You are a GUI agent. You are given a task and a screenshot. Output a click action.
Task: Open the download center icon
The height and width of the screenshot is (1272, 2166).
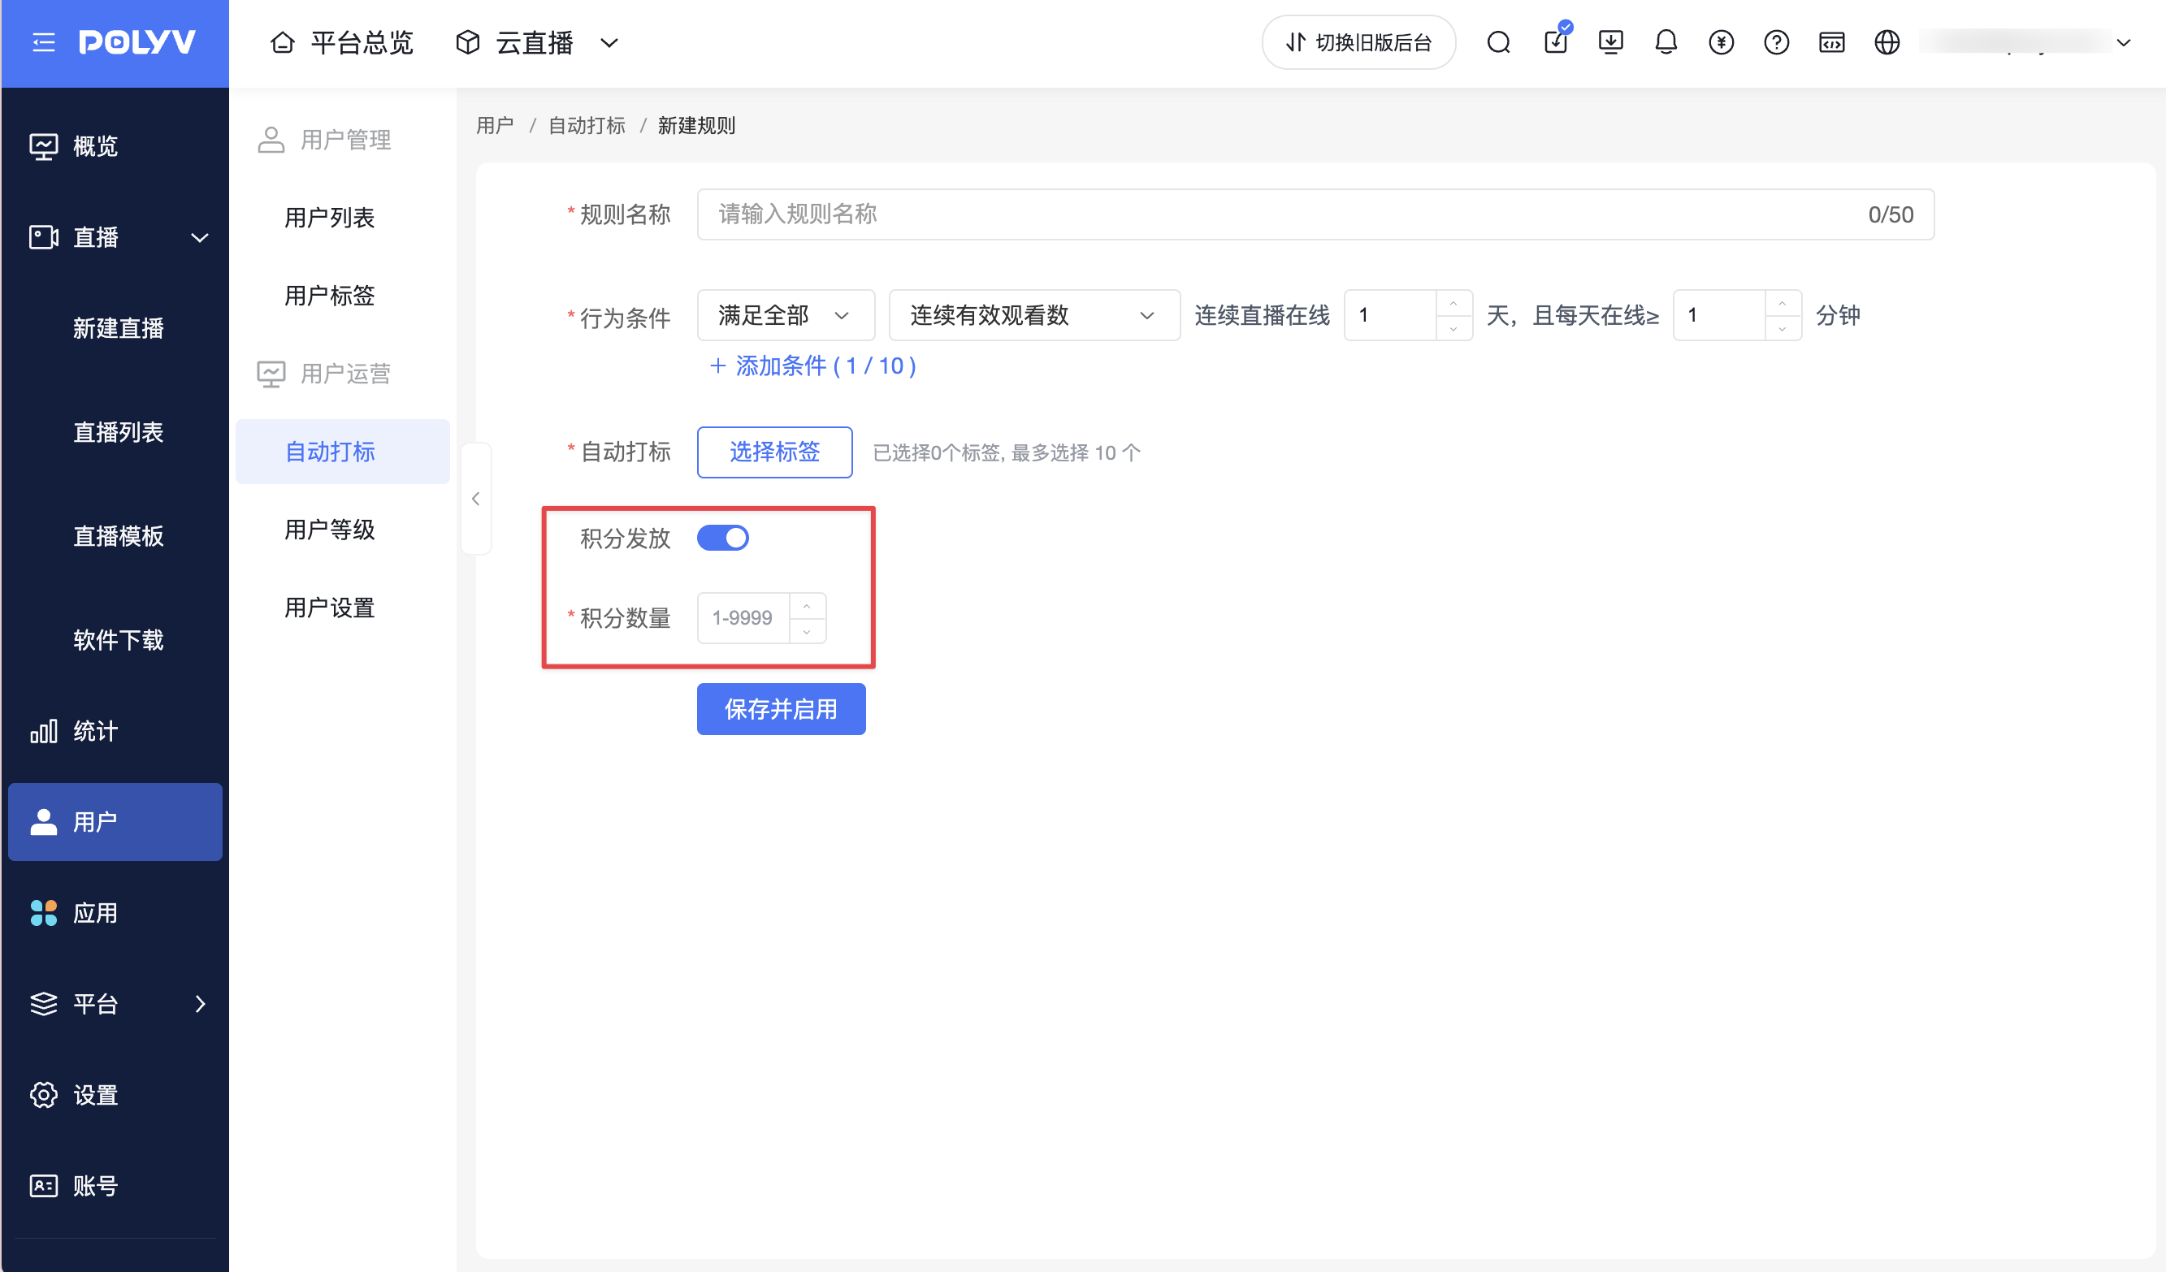click(1611, 42)
